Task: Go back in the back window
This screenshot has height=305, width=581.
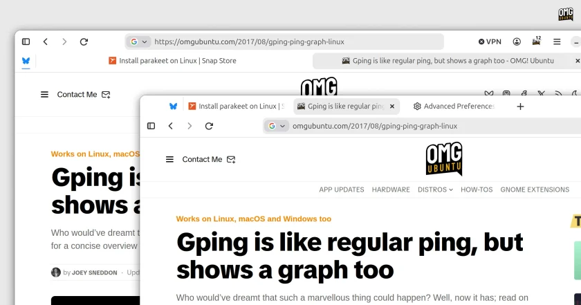Action: click(x=46, y=41)
